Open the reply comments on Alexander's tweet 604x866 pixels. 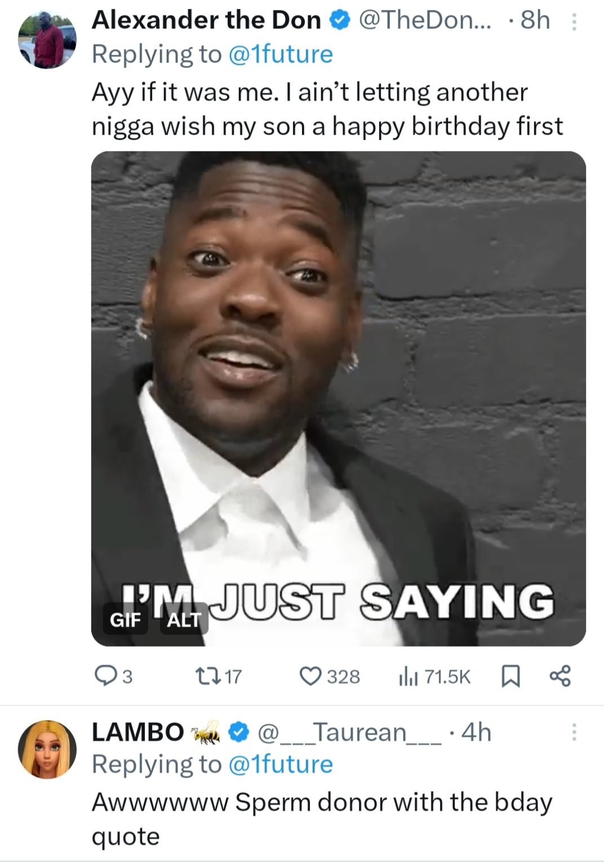[x=114, y=675]
